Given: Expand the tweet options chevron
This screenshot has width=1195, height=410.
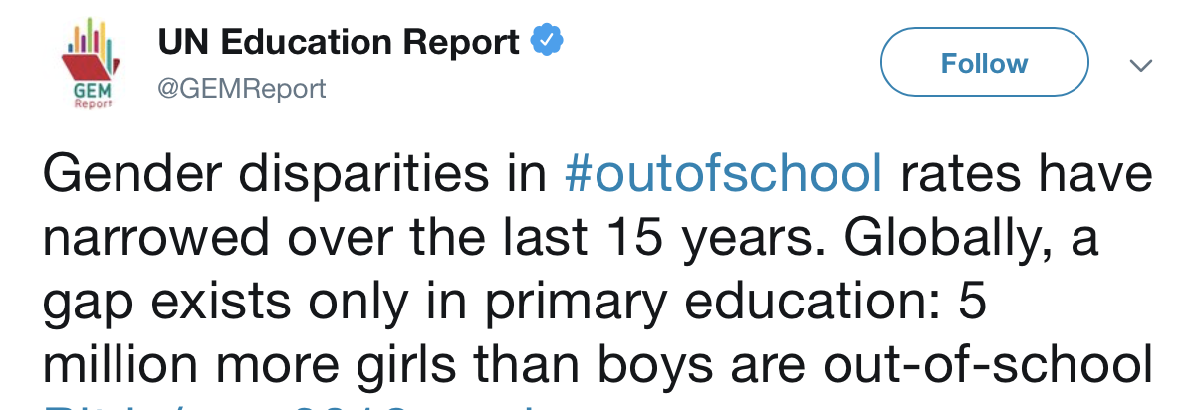Looking at the screenshot, I should tap(1140, 65).
